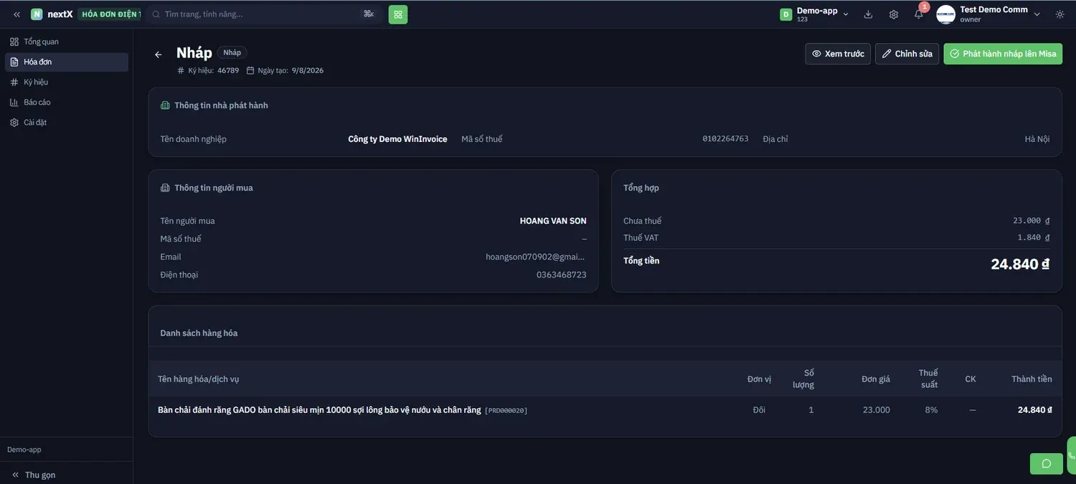Click the large Tổng tiền amount 24.840 ₫
The width and height of the screenshot is (1076, 484).
1020,264
